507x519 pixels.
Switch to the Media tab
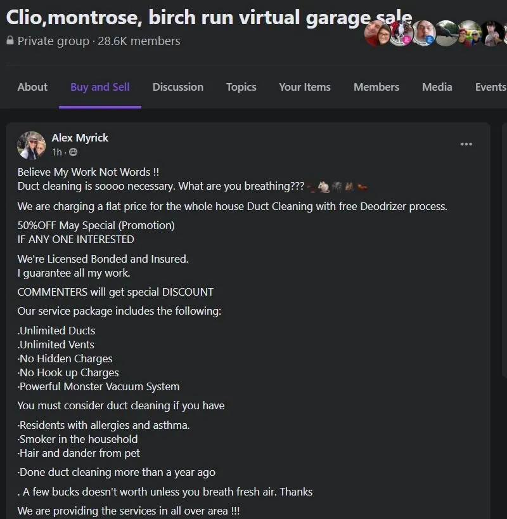(x=437, y=87)
